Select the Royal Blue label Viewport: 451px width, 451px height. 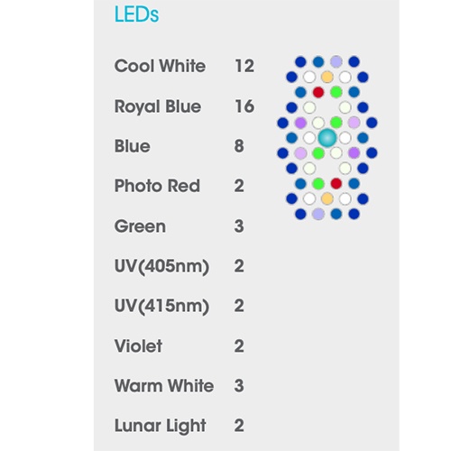[158, 106]
